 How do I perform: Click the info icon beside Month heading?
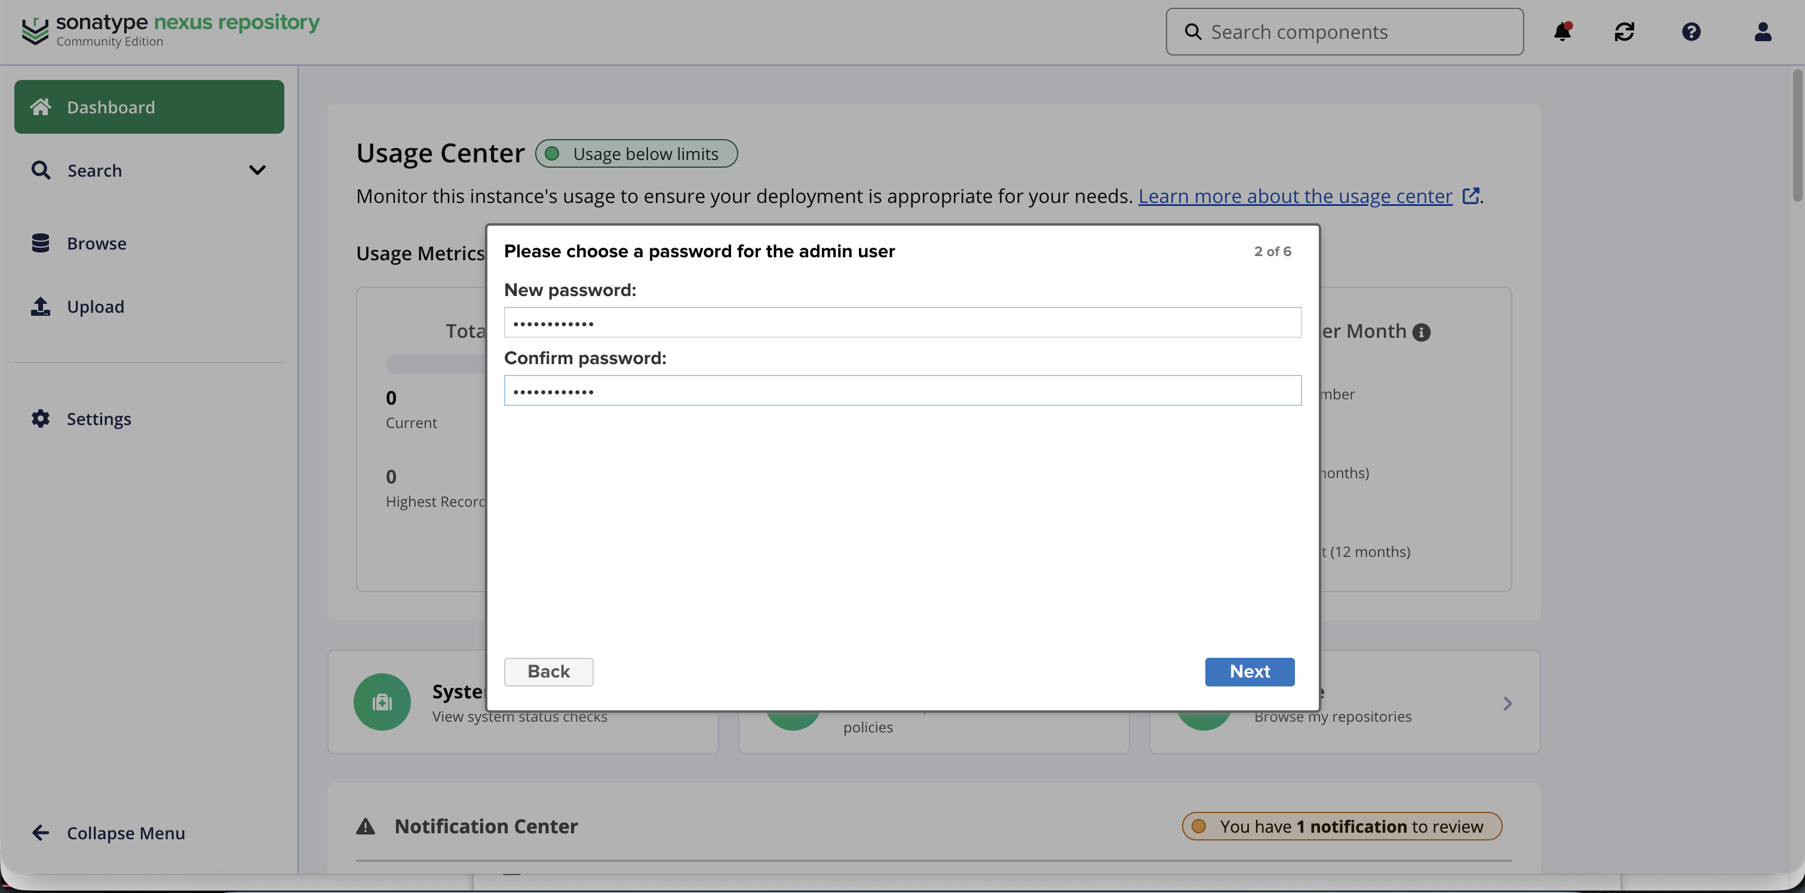1421,332
